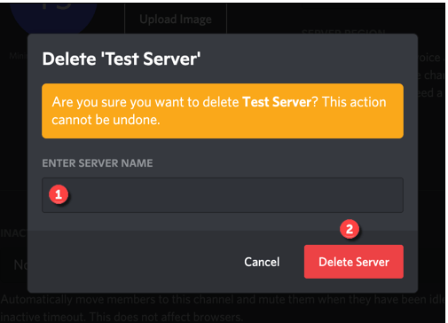
Task: Click the dimmed 'oice' text at right edge
Action: pyautogui.click(x=431, y=58)
